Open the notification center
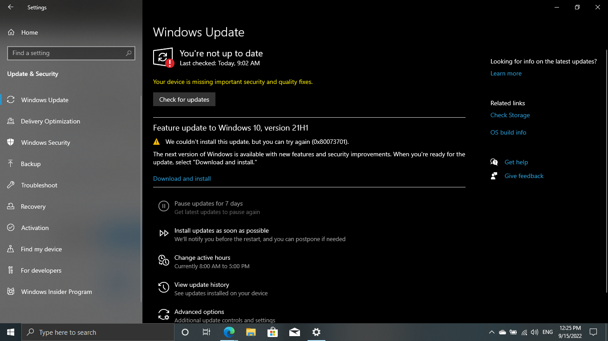The height and width of the screenshot is (341, 608). pos(593,332)
